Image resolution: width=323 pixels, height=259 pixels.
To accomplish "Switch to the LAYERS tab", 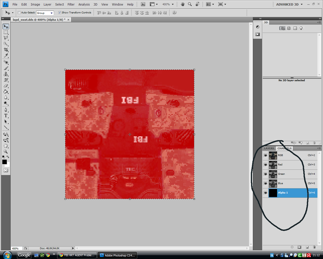I will point(269,148).
